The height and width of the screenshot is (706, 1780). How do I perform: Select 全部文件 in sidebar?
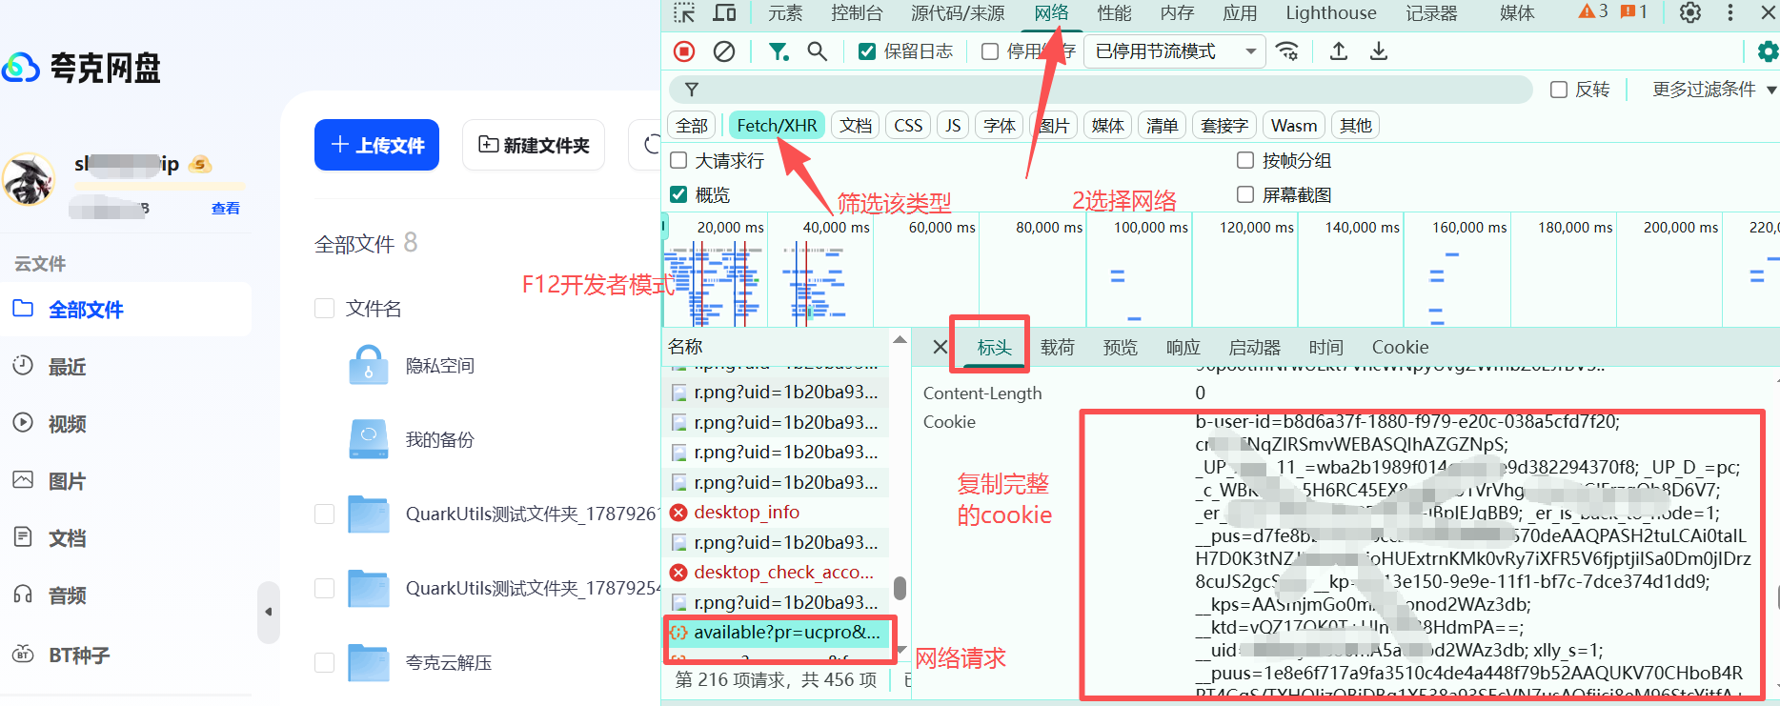[x=126, y=310]
